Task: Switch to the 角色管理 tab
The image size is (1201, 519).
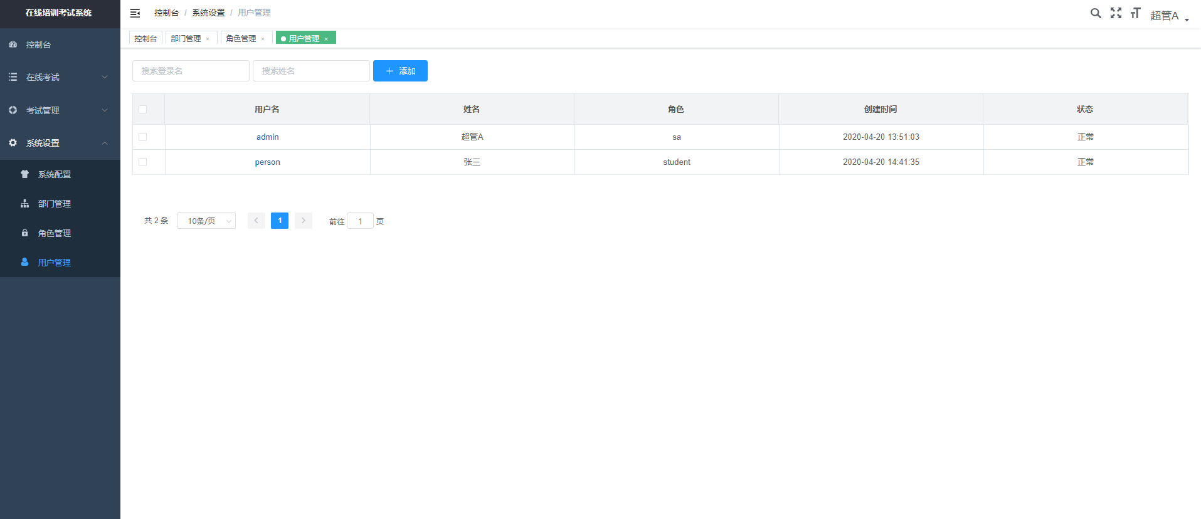Action: 241,38
